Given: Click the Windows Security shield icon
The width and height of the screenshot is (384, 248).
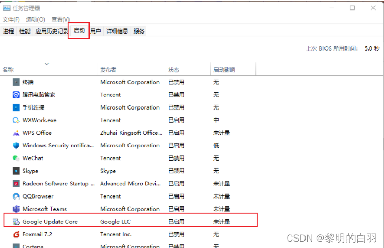Looking at the screenshot, I should [16, 146].
